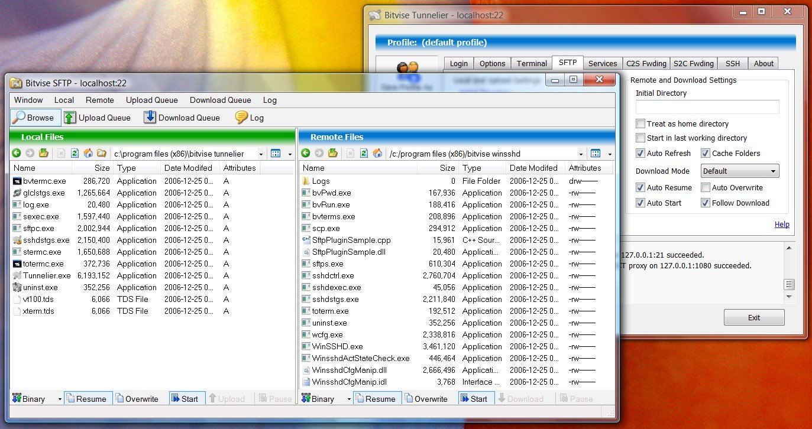Enable Treat as home directory checkbox
This screenshot has width=812, height=429.
tap(640, 124)
